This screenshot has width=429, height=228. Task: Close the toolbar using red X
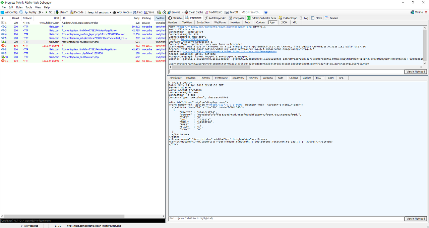coord(426,12)
